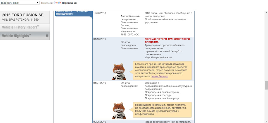Click the lock icon on Vehicle Highlights

click(x=47, y=36)
